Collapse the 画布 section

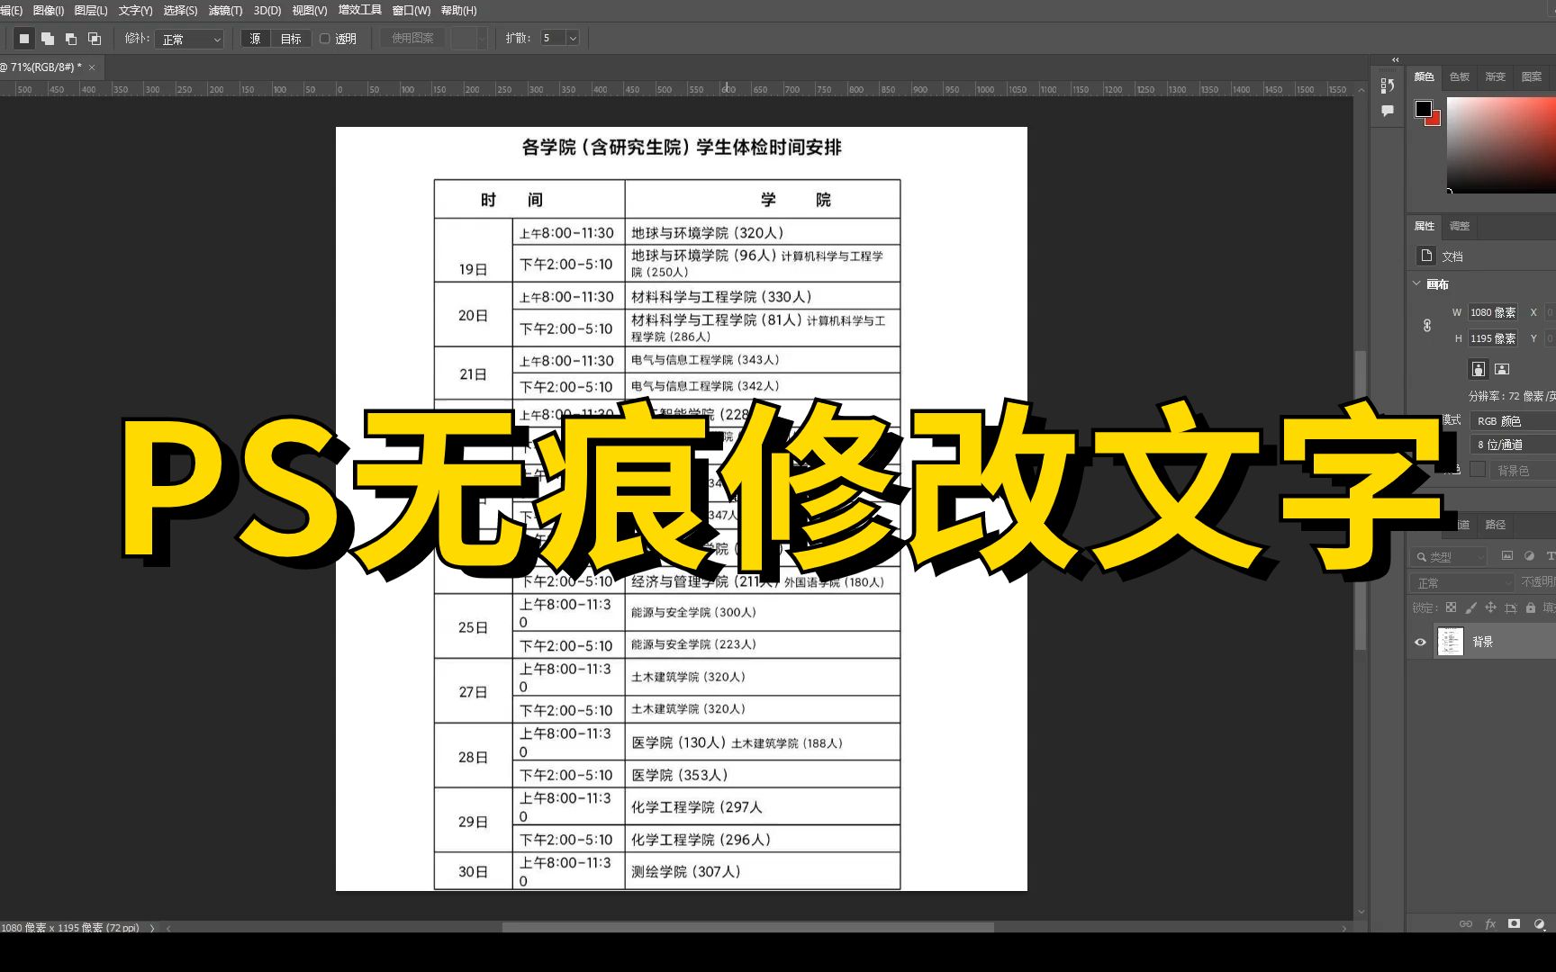(x=1416, y=283)
